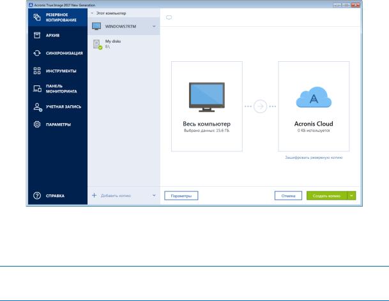Select the Архив menu label
The height and width of the screenshot is (301, 389).
tap(52, 36)
